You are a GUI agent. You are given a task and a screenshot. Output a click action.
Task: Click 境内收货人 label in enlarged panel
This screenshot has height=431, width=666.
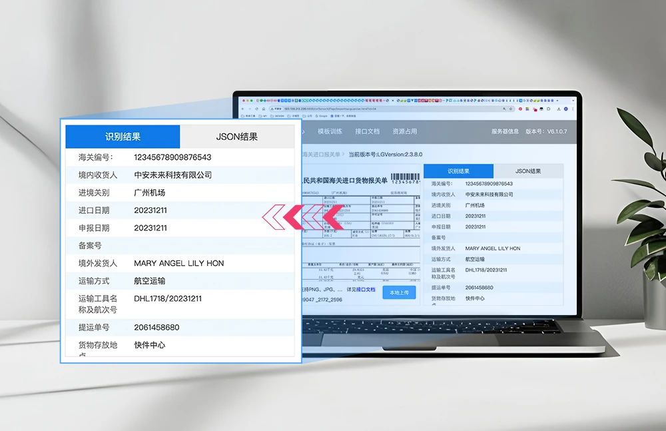pos(98,175)
